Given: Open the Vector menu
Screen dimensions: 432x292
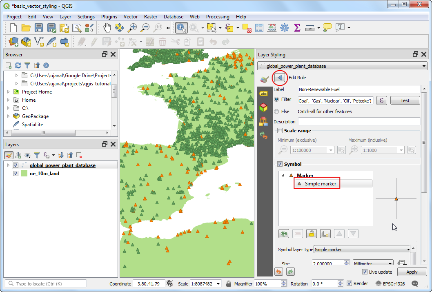Looking at the screenshot, I should 131,17.
